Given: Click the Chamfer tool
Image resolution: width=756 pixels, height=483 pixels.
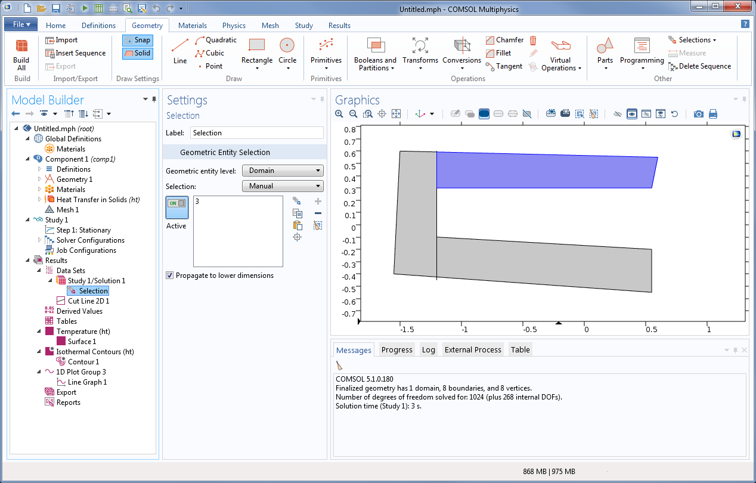Looking at the screenshot, I should pyautogui.click(x=504, y=40).
